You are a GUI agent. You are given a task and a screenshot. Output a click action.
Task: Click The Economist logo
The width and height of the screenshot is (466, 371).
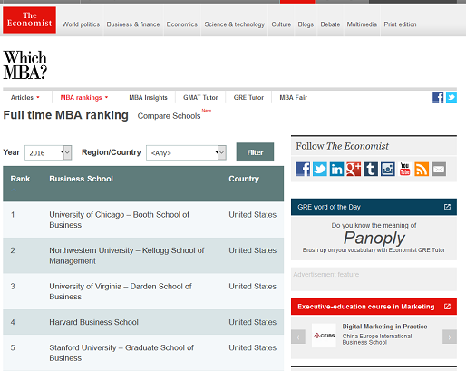coord(29,20)
